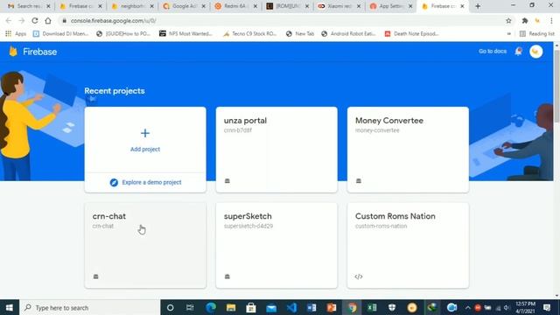Screen dimensions: 560x315
Task: Click the Add project label
Action: pyautogui.click(x=145, y=150)
